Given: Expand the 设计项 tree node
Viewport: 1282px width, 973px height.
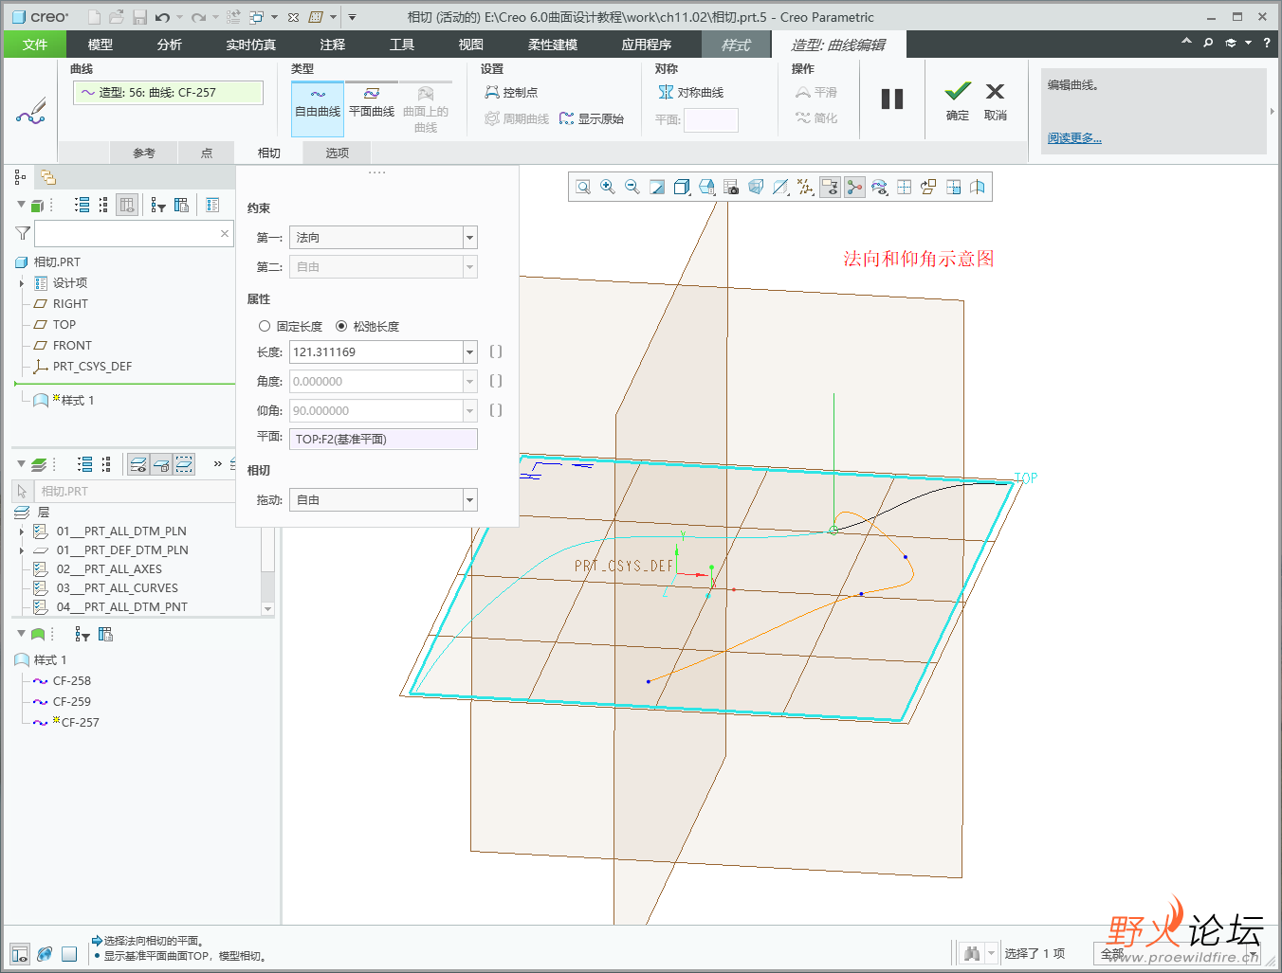Looking at the screenshot, I should [x=22, y=283].
